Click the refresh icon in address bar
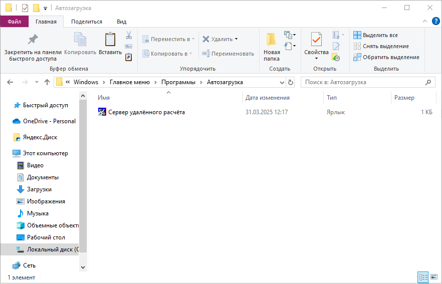Image resolution: width=442 pixels, height=284 pixels. coord(291,82)
